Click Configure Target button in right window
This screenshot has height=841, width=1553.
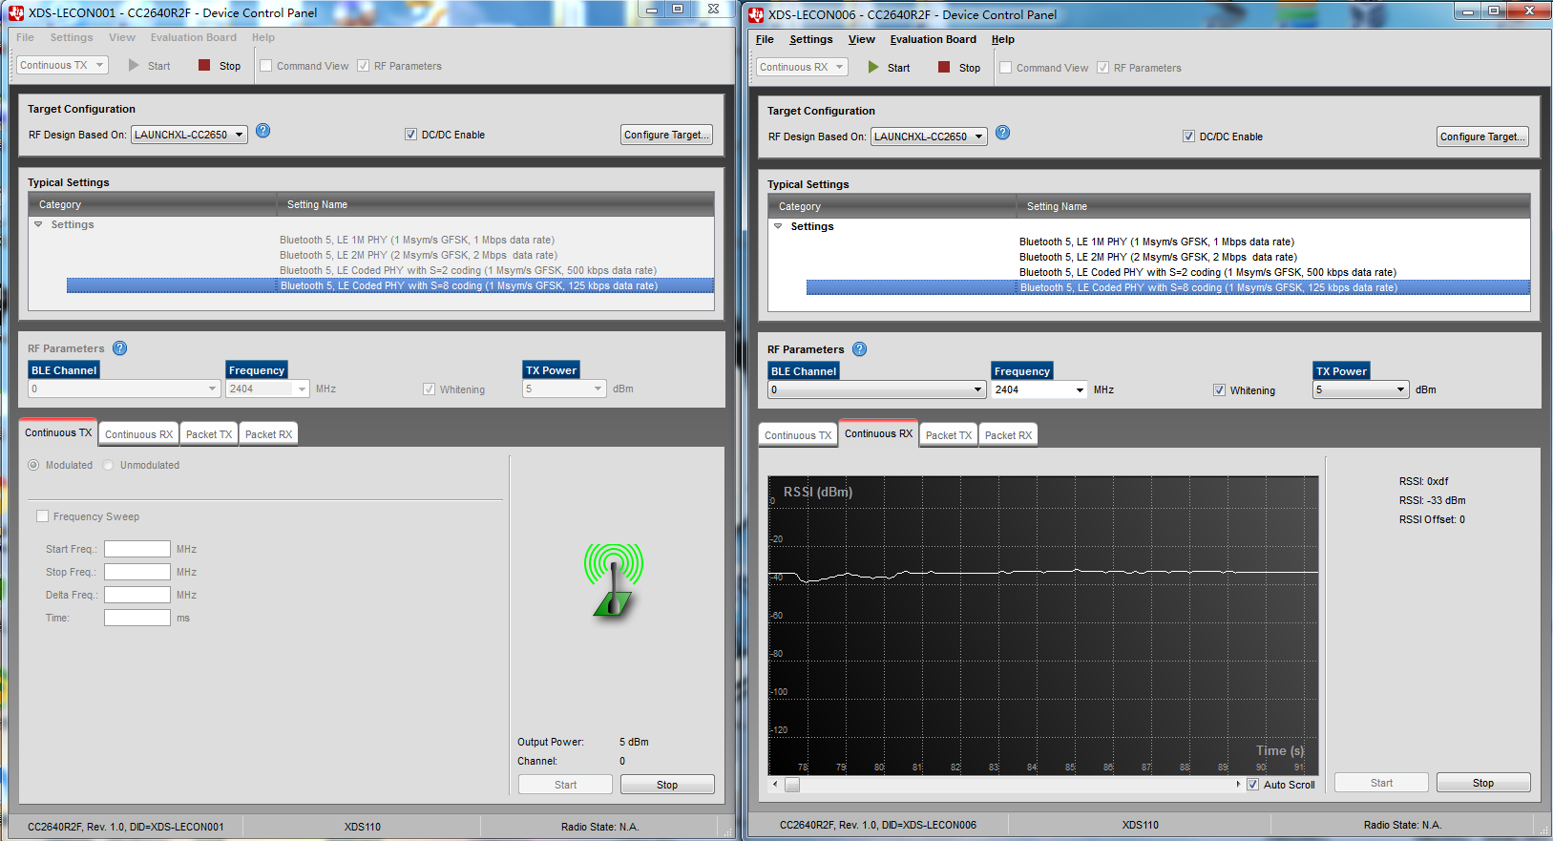point(1482,137)
